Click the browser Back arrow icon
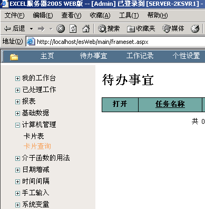Screen dimensions: 205x209 click(7, 29)
